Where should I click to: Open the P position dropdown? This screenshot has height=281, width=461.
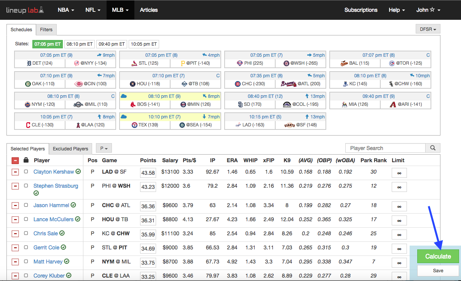coord(104,148)
